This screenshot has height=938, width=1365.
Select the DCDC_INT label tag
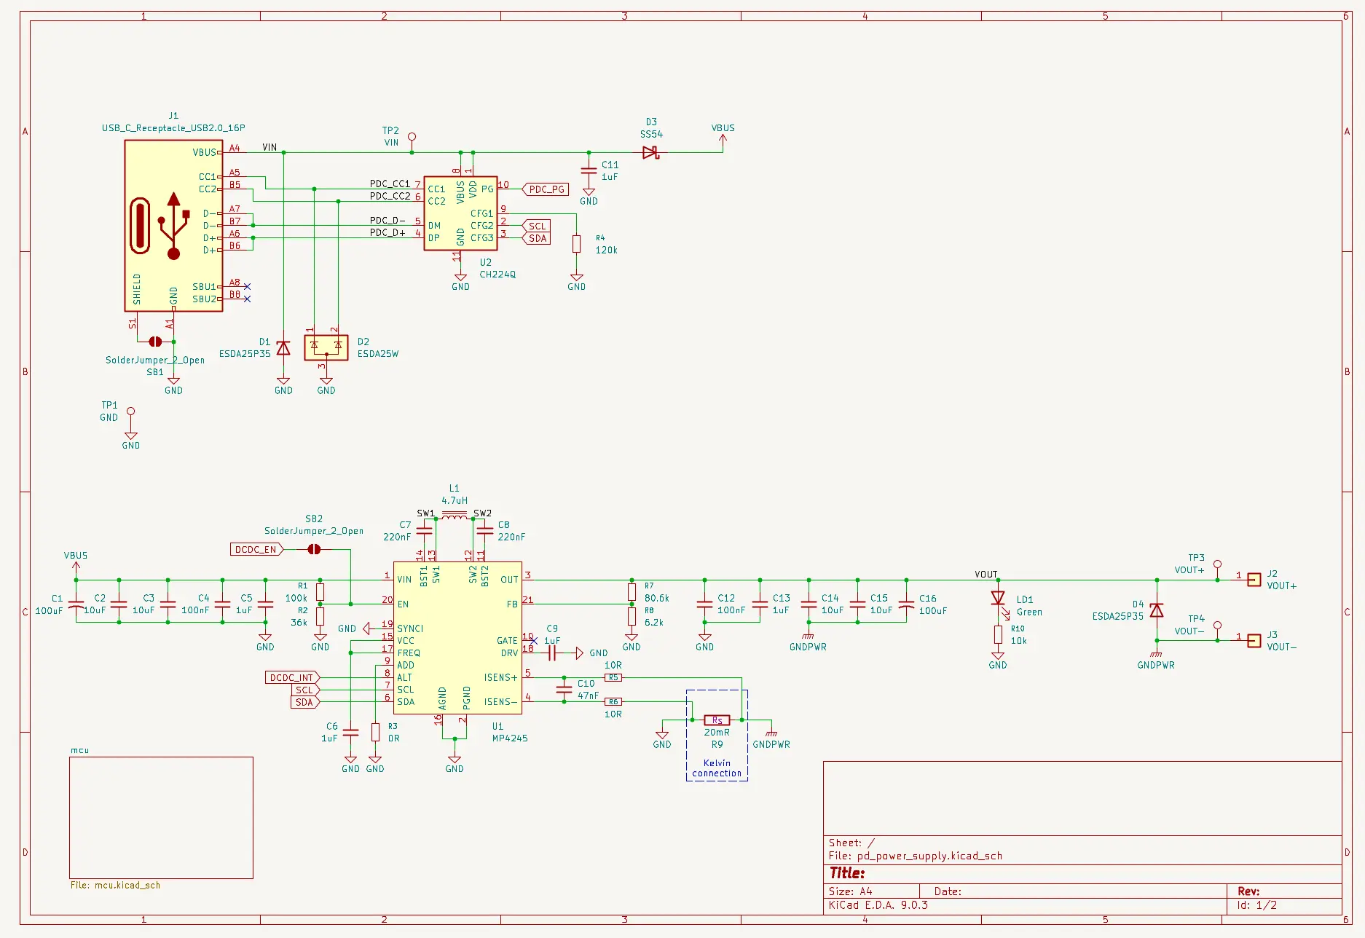pos(293,677)
